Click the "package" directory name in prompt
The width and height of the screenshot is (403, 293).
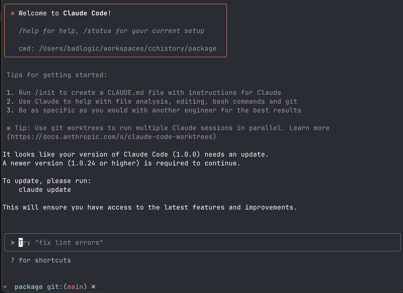(29, 287)
